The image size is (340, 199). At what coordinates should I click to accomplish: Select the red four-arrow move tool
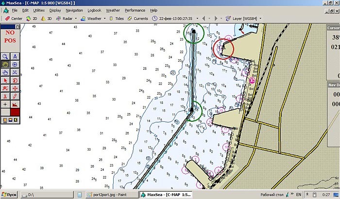pyautogui.click(x=15, y=88)
